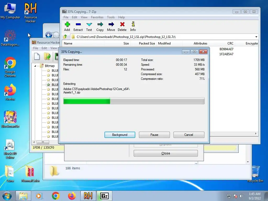Collapse the Bitmap tree node in Resource Hacker
The image size is (268, 201).
(35, 66)
